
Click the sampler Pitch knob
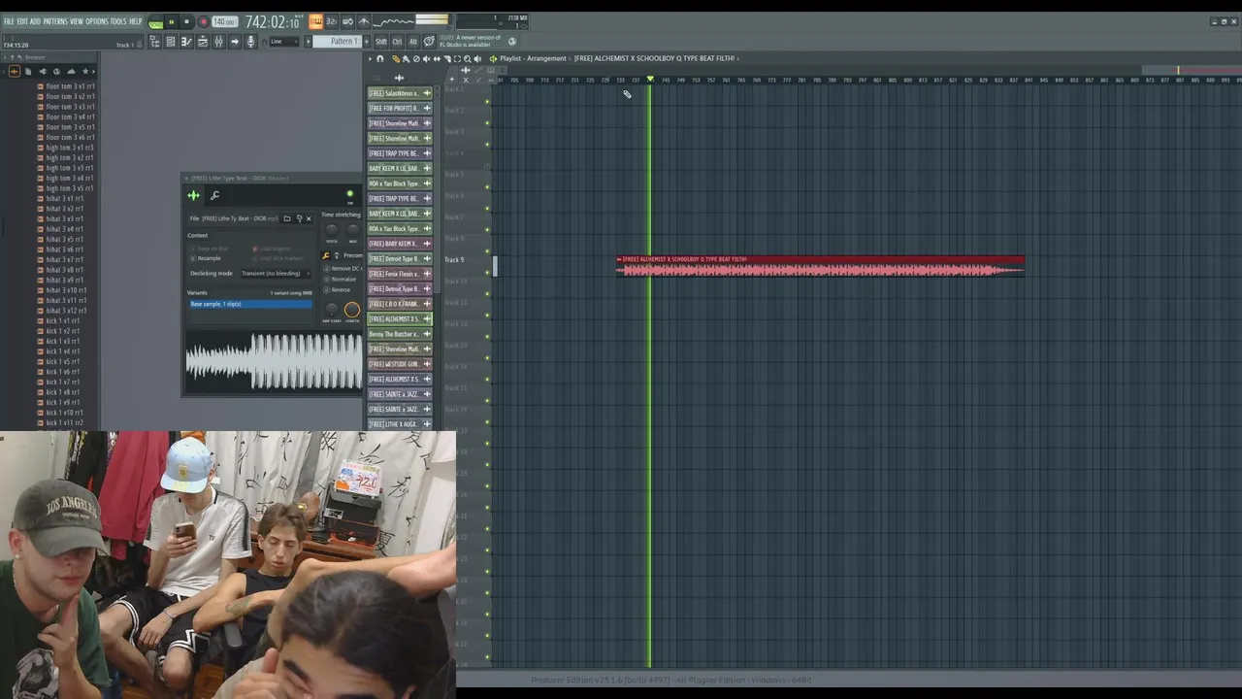click(332, 230)
